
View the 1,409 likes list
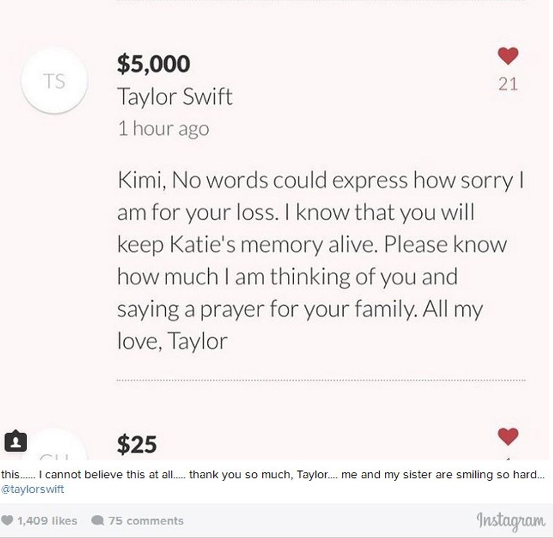tap(47, 521)
